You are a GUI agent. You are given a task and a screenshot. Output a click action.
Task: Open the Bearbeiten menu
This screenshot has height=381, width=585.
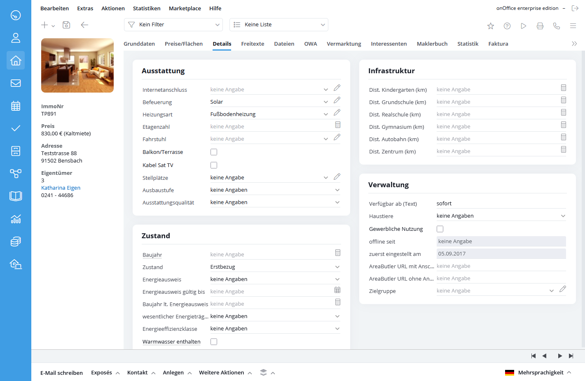click(x=54, y=8)
